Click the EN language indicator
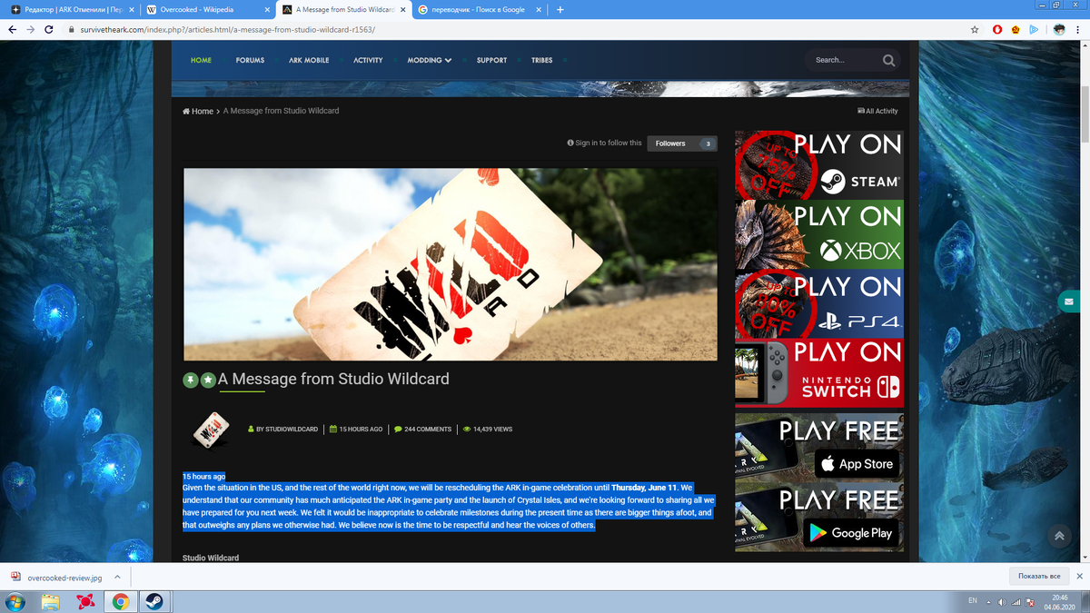 coord(972,601)
